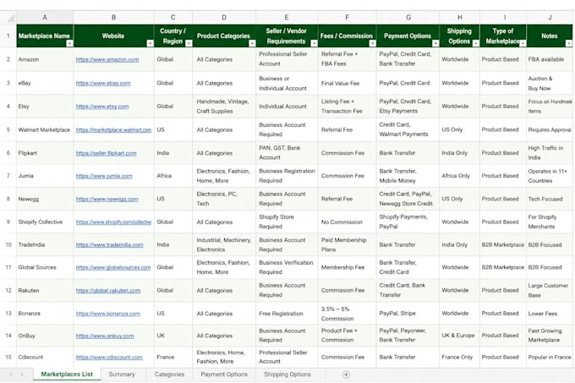Open the Fees / Commission filter dropdown
The width and height of the screenshot is (575, 383).
372,43
